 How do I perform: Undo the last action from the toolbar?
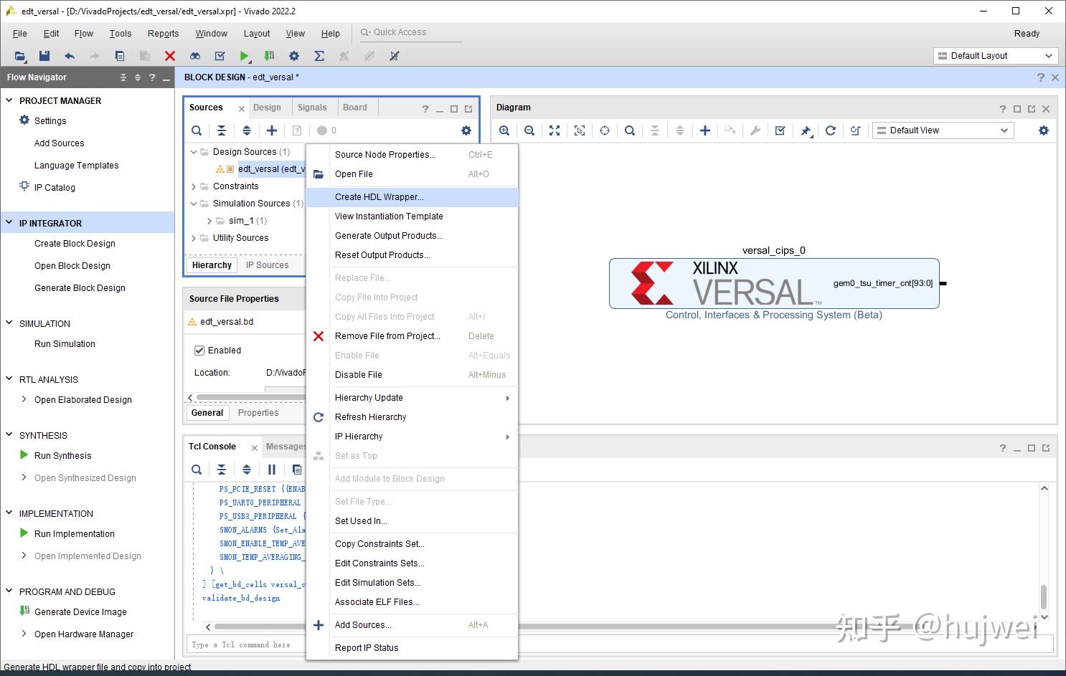69,55
